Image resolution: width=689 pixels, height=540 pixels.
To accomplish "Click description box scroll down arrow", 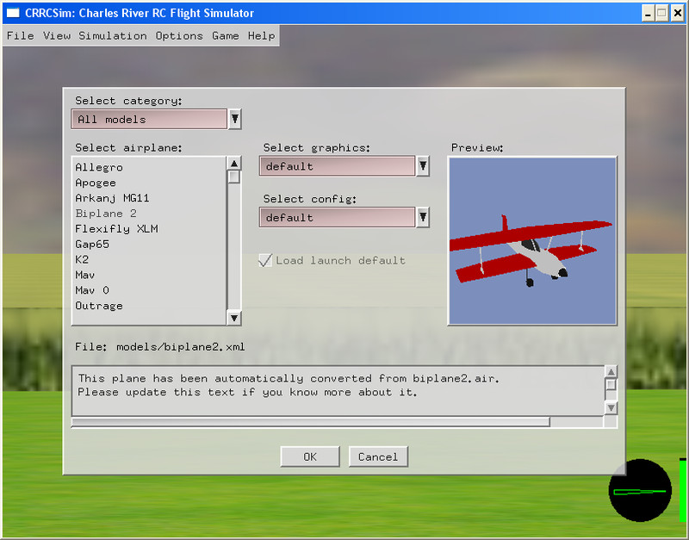I will [x=611, y=407].
